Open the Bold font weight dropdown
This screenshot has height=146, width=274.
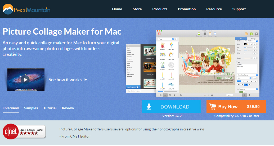(x=244, y=78)
